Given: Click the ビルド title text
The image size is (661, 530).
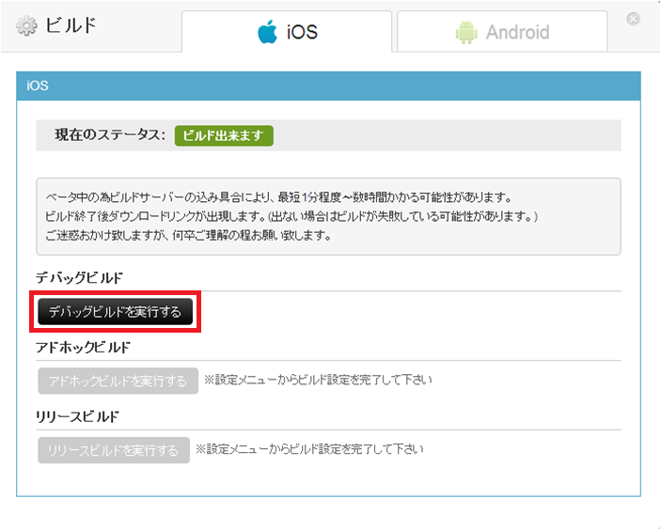Looking at the screenshot, I should [71, 25].
